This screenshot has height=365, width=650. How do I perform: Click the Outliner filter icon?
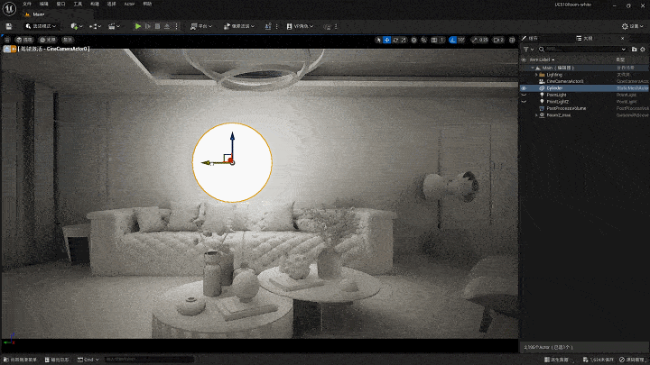tap(528, 49)
